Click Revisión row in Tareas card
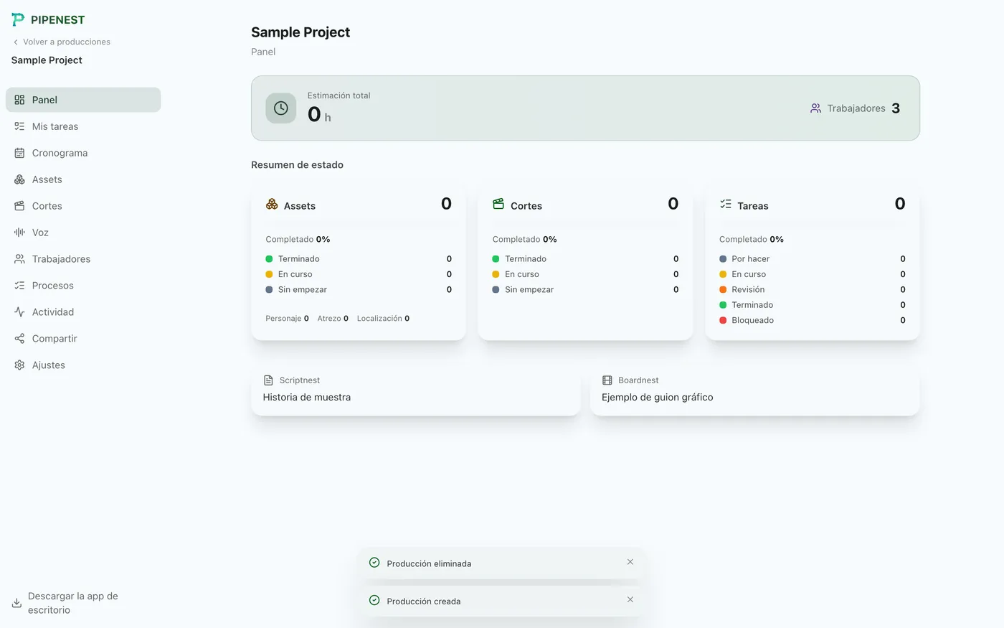The width and height of the screenshot is (1004, 628). pos(813,290)
